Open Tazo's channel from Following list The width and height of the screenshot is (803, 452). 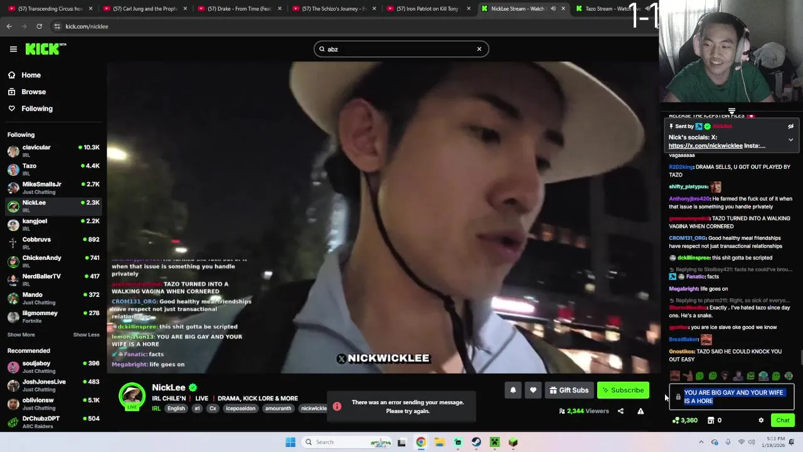click(x=53, y=169)
